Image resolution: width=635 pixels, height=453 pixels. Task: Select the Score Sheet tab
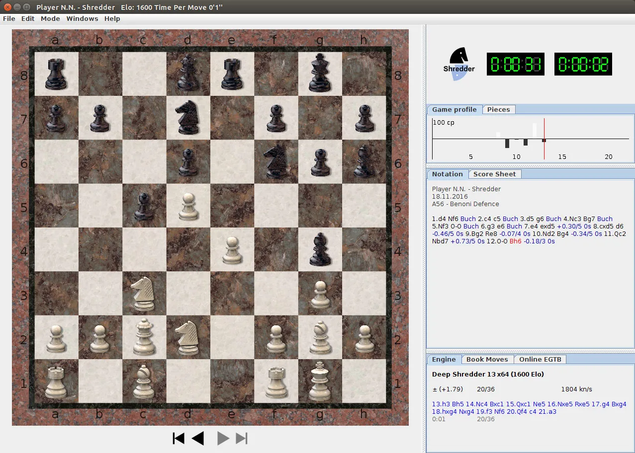[x=495, y=174]
